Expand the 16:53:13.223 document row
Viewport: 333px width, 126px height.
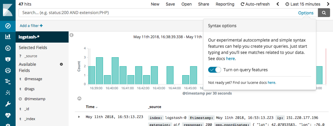(x=79, y=117)
